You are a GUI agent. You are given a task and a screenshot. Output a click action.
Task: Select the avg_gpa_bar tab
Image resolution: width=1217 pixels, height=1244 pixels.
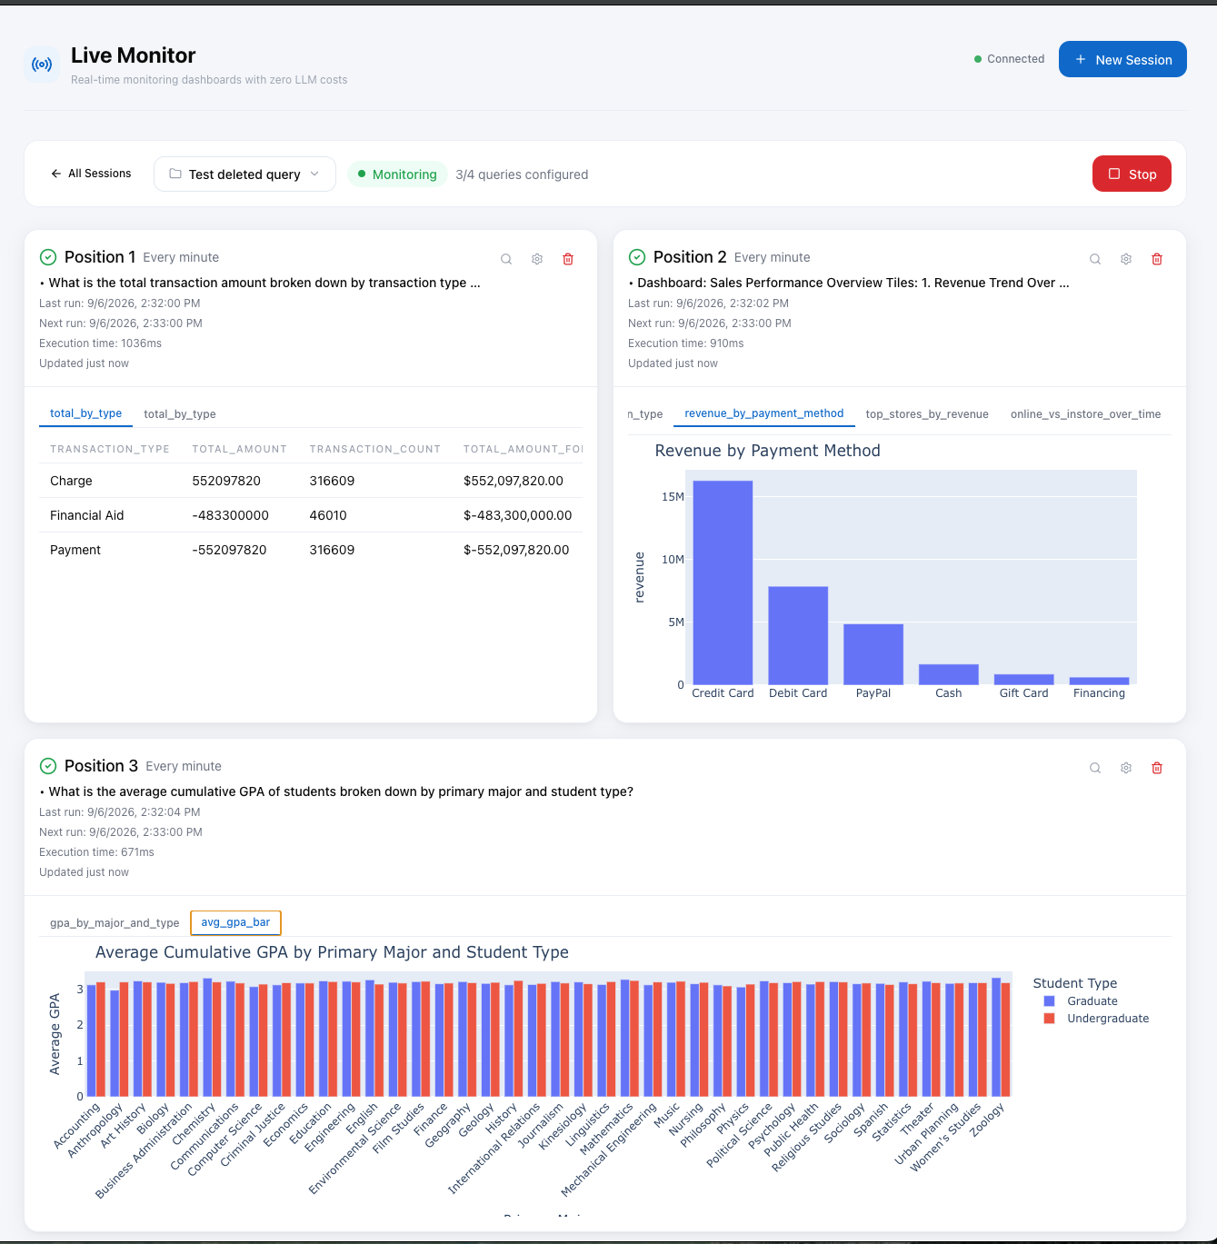(235, 922)
